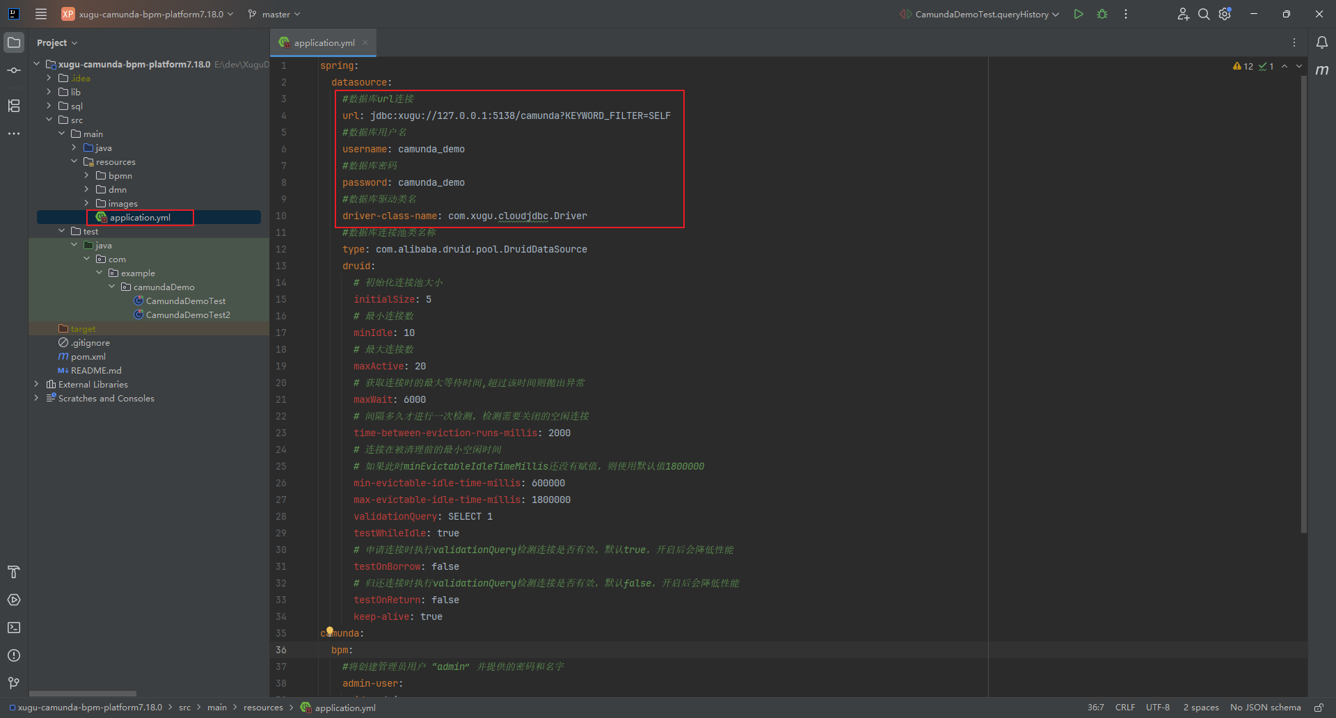Image resolution: width=1336 pixels, height=718 pixels.
Task: Toggle read-only lock in status bar
Action: [x=1319, y=708]
